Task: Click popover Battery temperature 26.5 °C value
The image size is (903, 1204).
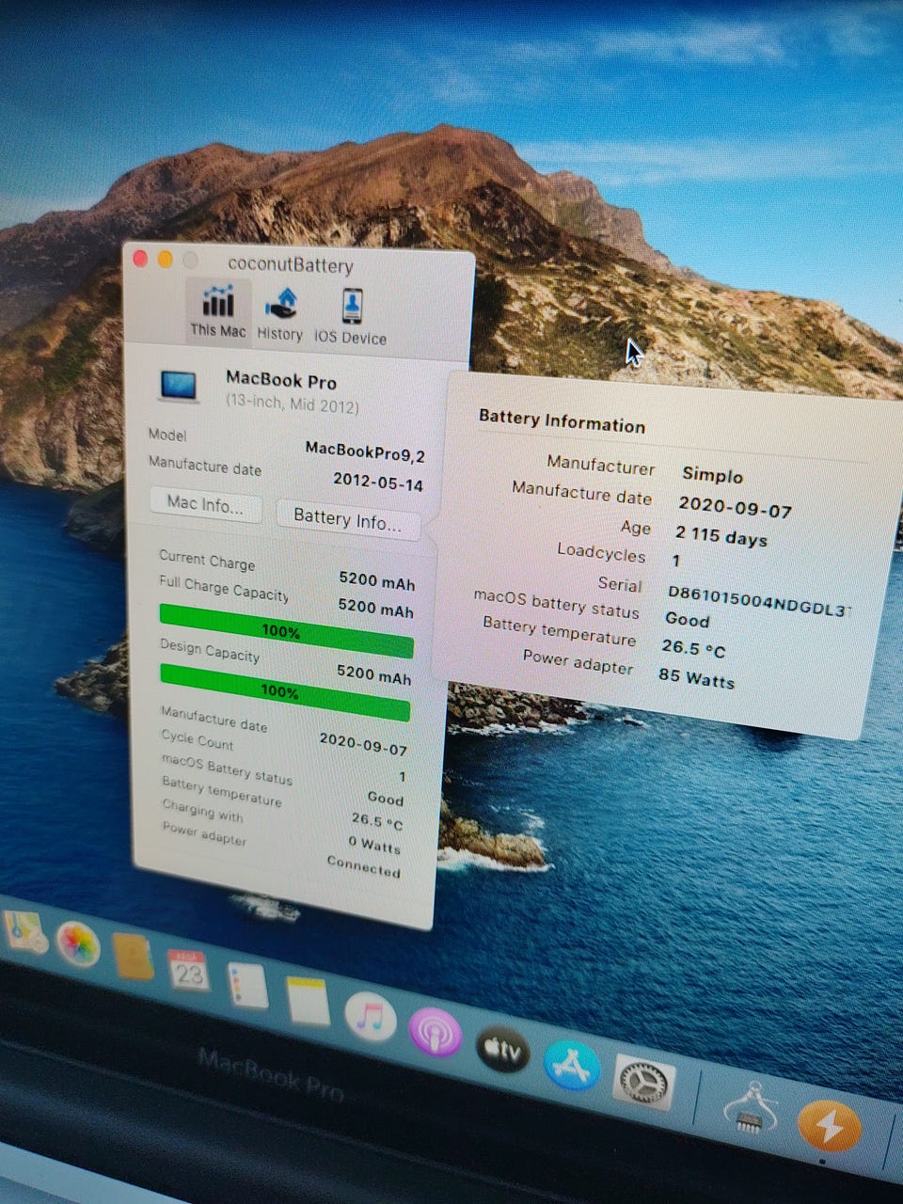Action: pos(693,648)
